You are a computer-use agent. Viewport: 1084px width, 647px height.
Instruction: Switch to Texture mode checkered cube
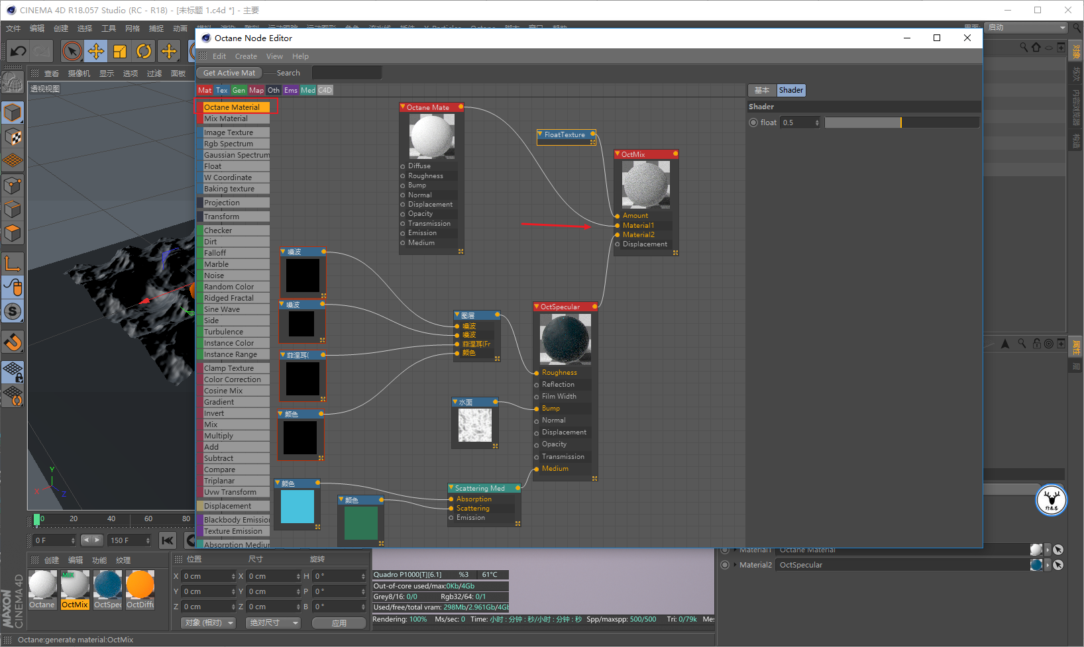pos(13,137)
